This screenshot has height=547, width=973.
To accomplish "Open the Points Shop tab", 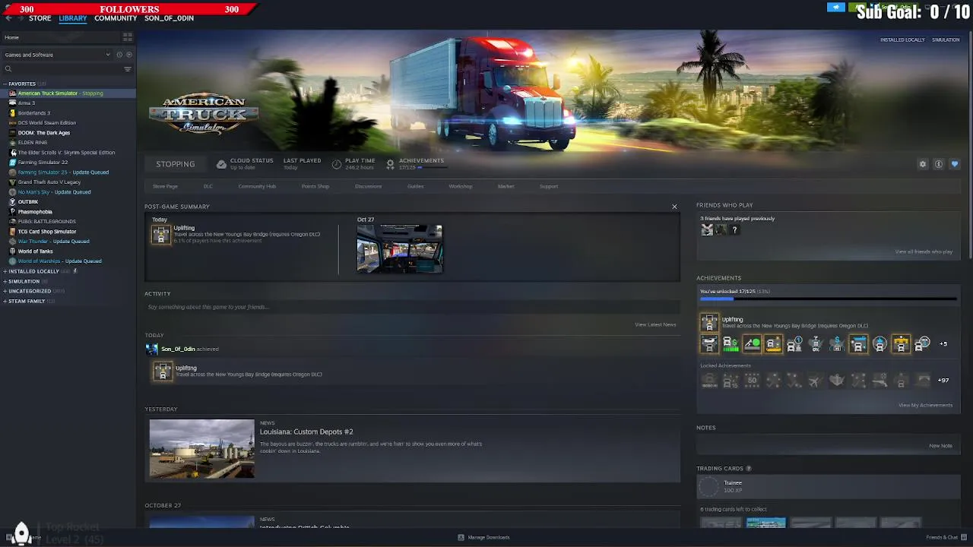I will [x=315, y=186].
